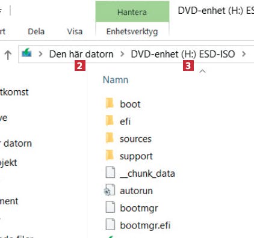254x238 pixels.
Task: Click DVD-enhet (H:) ESD-ISO breadcrumb
Action: coord(183,54)
